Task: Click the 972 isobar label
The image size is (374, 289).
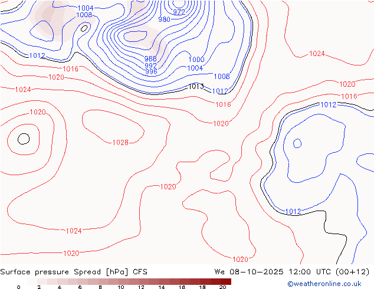Action: (179, 12)
